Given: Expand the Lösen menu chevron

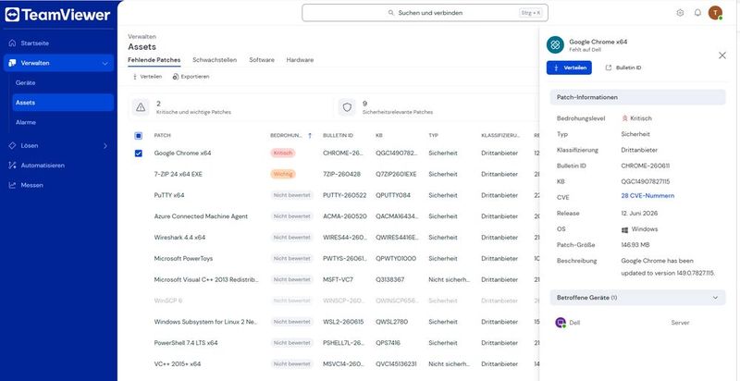Looking at the screenshot, I should [x=105, y=146].
